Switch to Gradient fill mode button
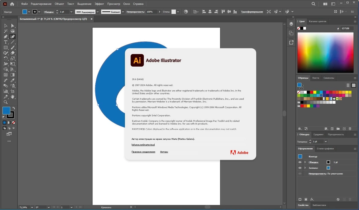The image size is (359, 210). click(x=9, y=122)
